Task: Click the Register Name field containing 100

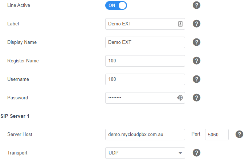Action: pos(145,61)
